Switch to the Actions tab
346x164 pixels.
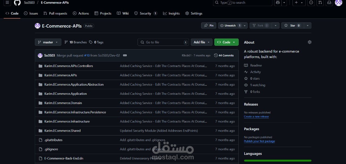coord(81,13)
